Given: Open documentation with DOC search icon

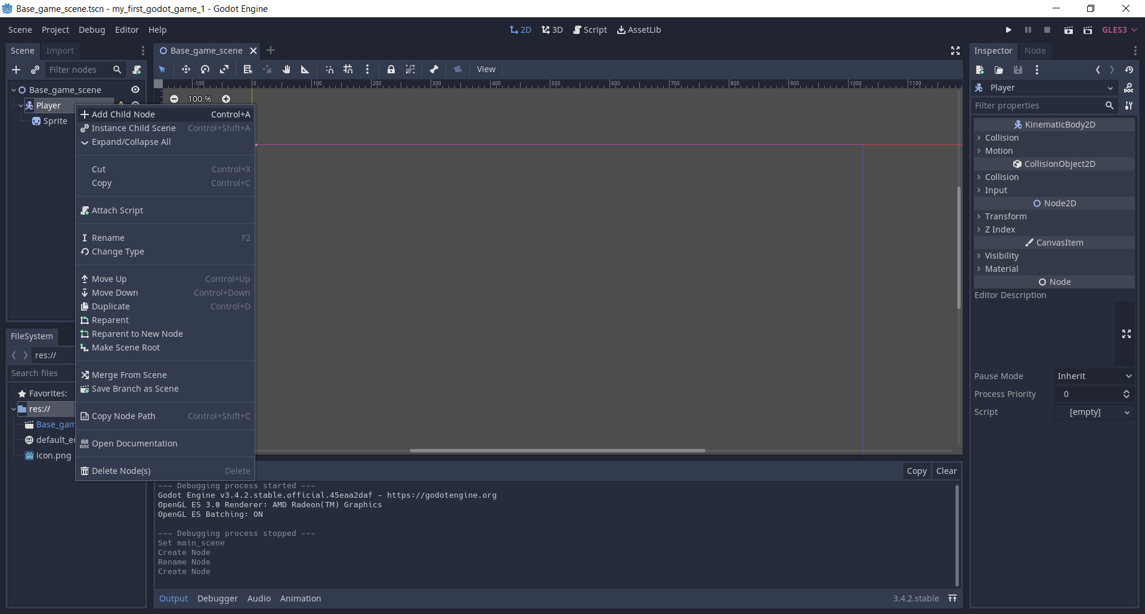Looking at the screenshot, I should (1129, 88).
